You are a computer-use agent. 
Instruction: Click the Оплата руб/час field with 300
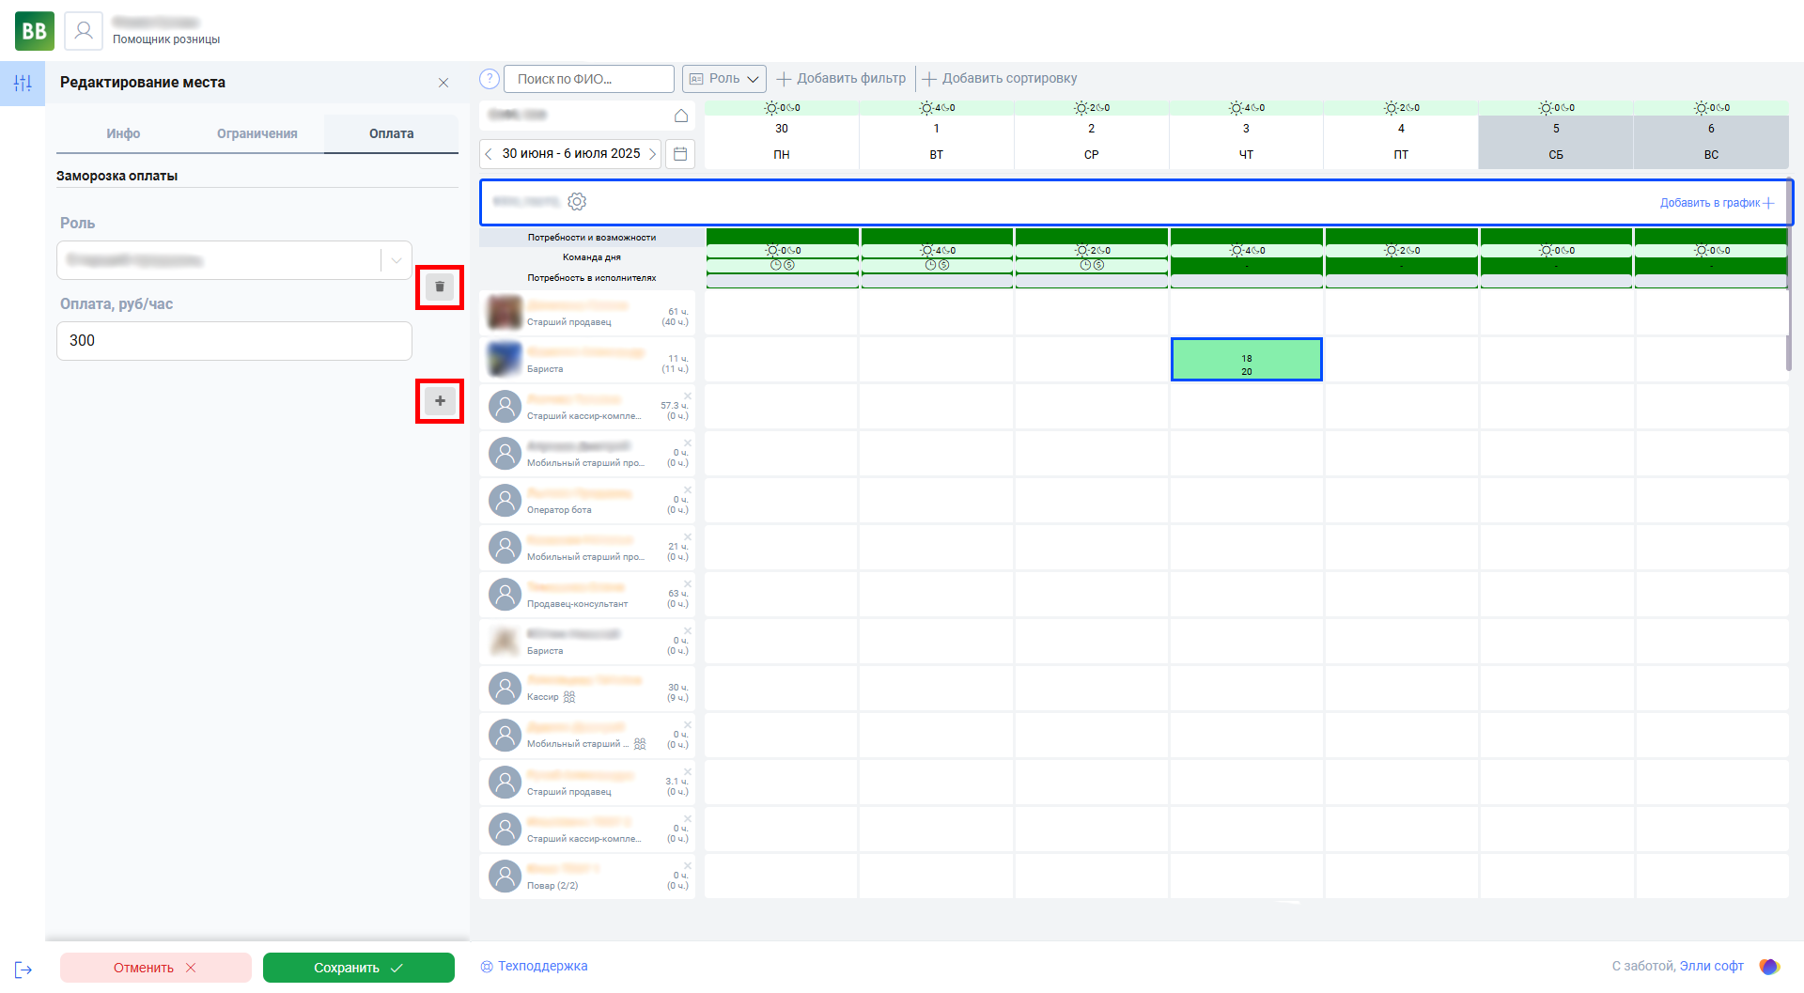(235, 341)
